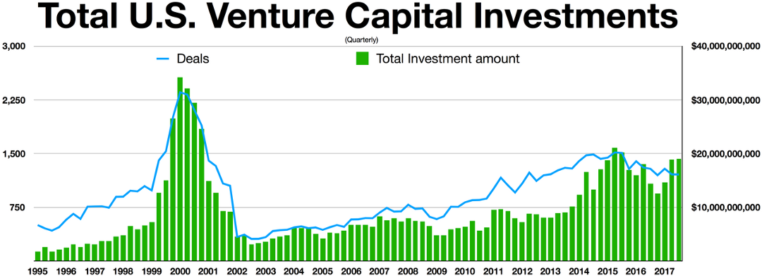Select the Total Investment amount legend text
The width and height of the screenshot is (762, 276).
point(448,59)
